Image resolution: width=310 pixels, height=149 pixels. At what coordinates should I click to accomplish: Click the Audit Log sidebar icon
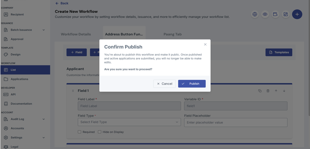point(6,119)
